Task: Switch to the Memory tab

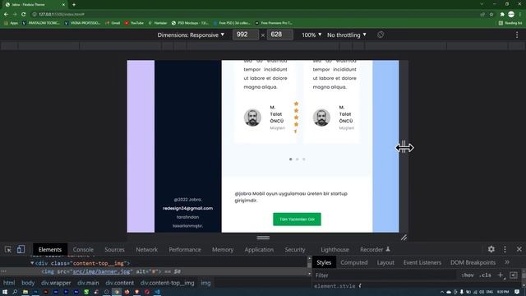Action: pyautogui.click(x=223, y=249)
